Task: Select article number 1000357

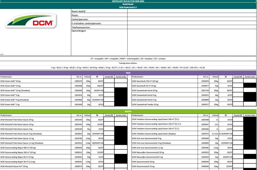Action: pos(205,104)
